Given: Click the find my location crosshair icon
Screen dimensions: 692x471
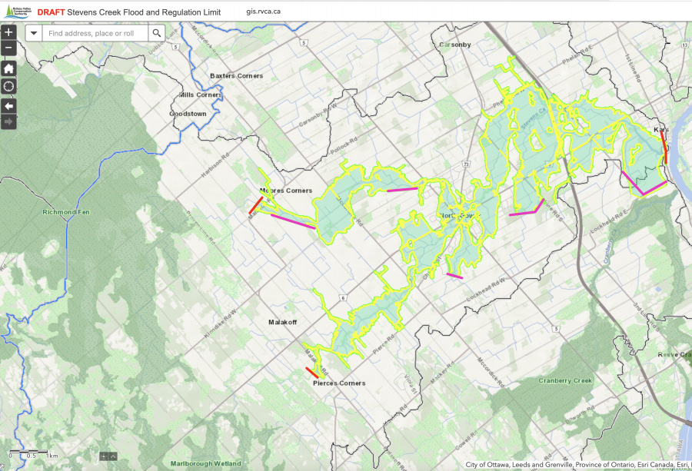Looking at the screenshot, I should [x=8, y=85].
